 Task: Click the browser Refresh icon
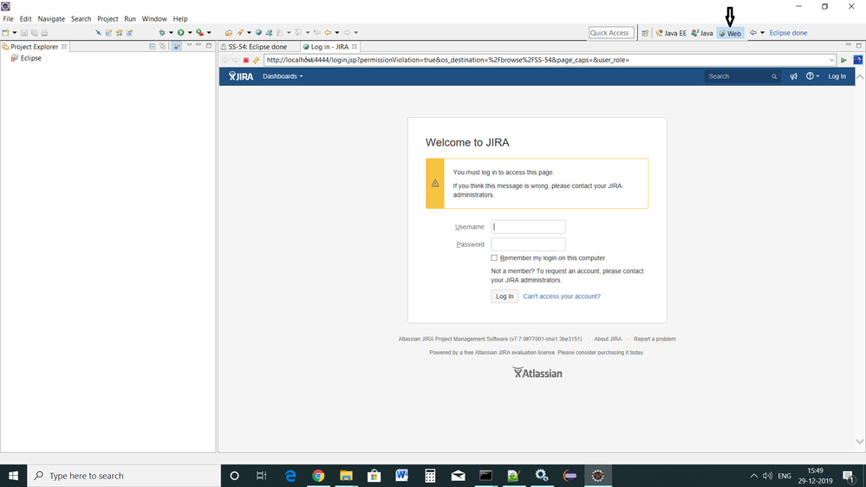(x=256, y=60)
